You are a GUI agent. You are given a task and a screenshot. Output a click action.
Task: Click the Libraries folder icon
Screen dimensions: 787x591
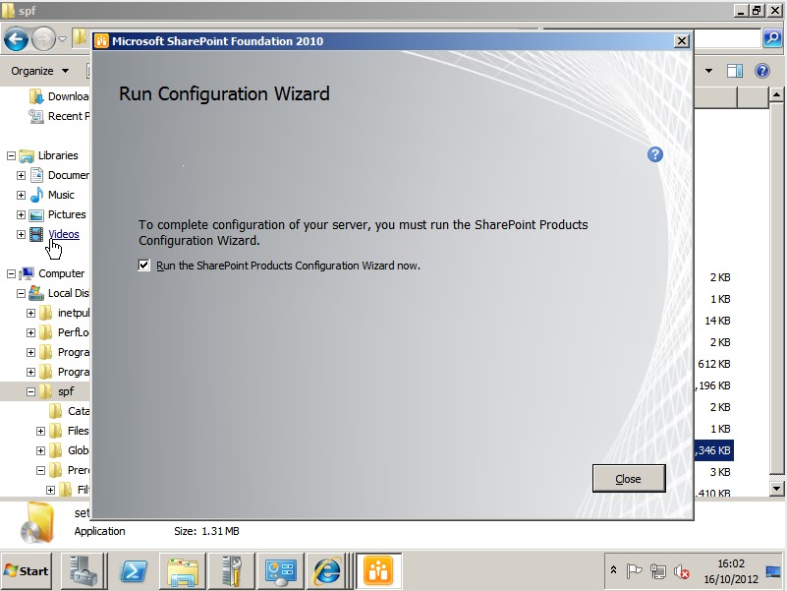pos(27,155)
